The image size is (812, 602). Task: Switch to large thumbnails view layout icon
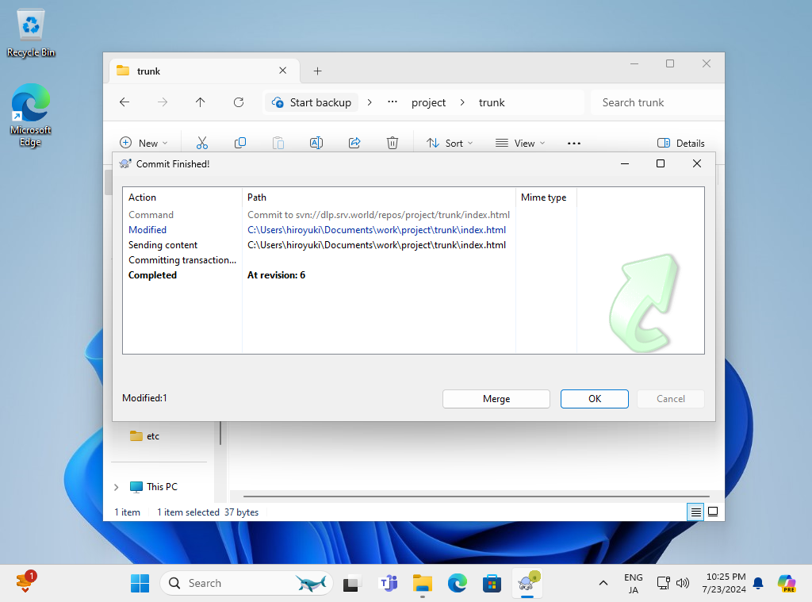[x=713, y=512]
